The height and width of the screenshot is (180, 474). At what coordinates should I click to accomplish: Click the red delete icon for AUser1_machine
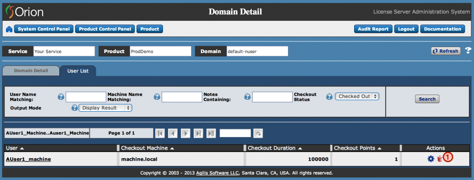[440, 159]
